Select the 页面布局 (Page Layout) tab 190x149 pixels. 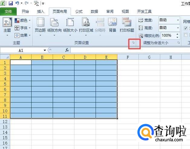coord(60,12)
